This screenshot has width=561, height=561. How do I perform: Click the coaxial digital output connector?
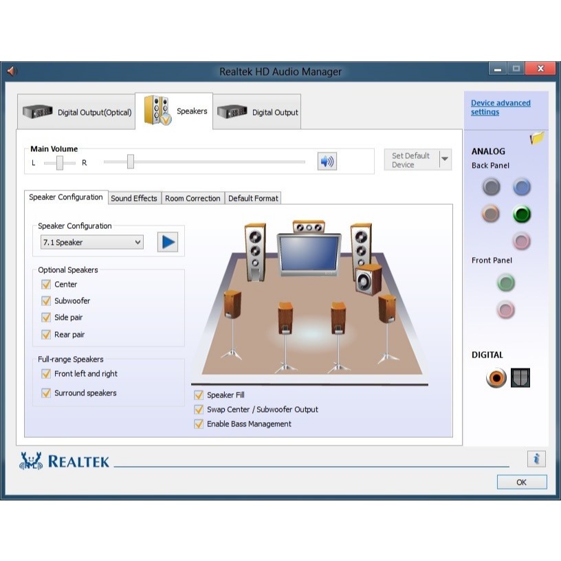[x=496, y=377]
